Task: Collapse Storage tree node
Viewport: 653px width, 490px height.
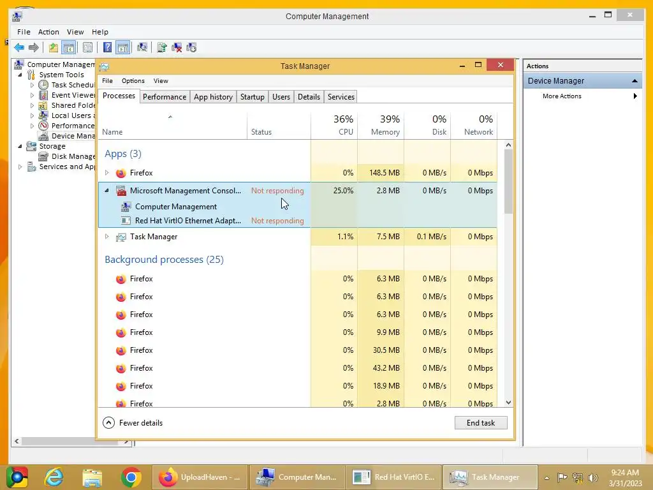Action: [x=20, y=146]
